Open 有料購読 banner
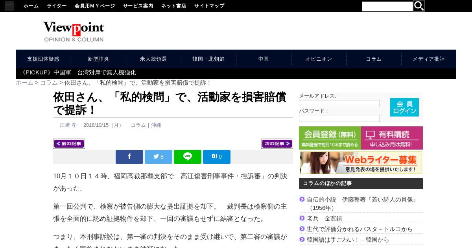Image resolution: width=472 pixels, height=248 pixels. click(392, 138)
